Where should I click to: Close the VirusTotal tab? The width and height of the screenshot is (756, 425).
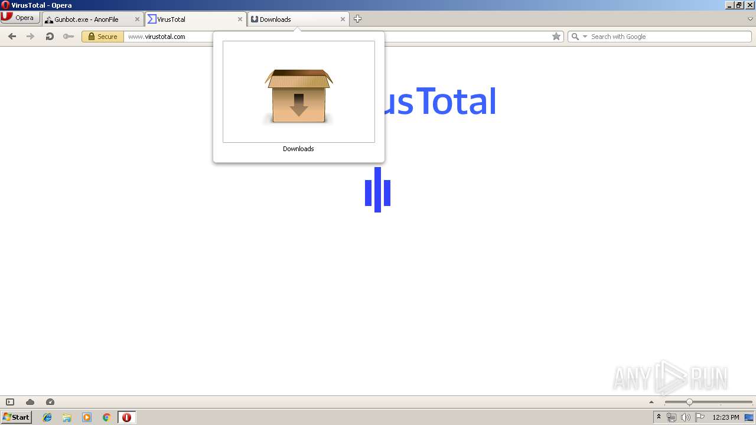(x=240, y=19)
